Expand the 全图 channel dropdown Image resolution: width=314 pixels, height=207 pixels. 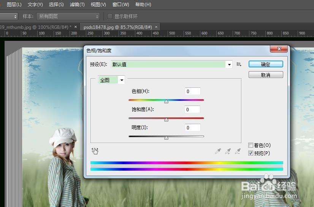(111, 80)
